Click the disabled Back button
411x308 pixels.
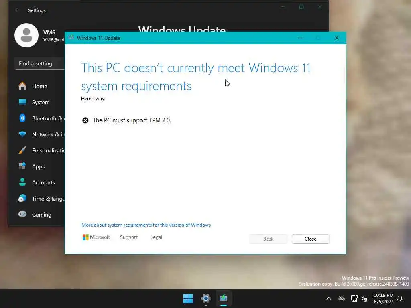click(x=268, y=239)
